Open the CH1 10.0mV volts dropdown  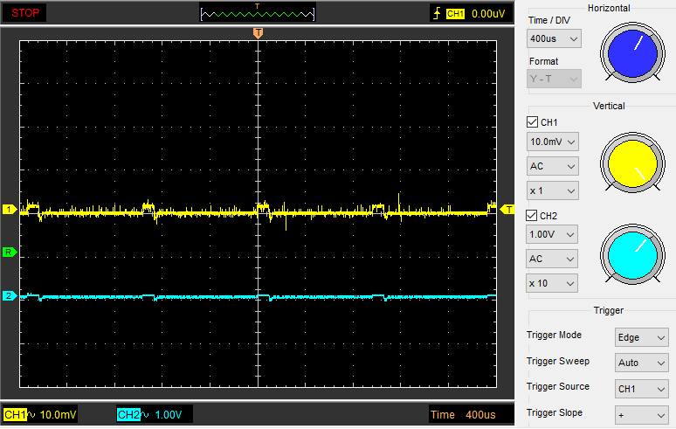(x=553, y=142)
